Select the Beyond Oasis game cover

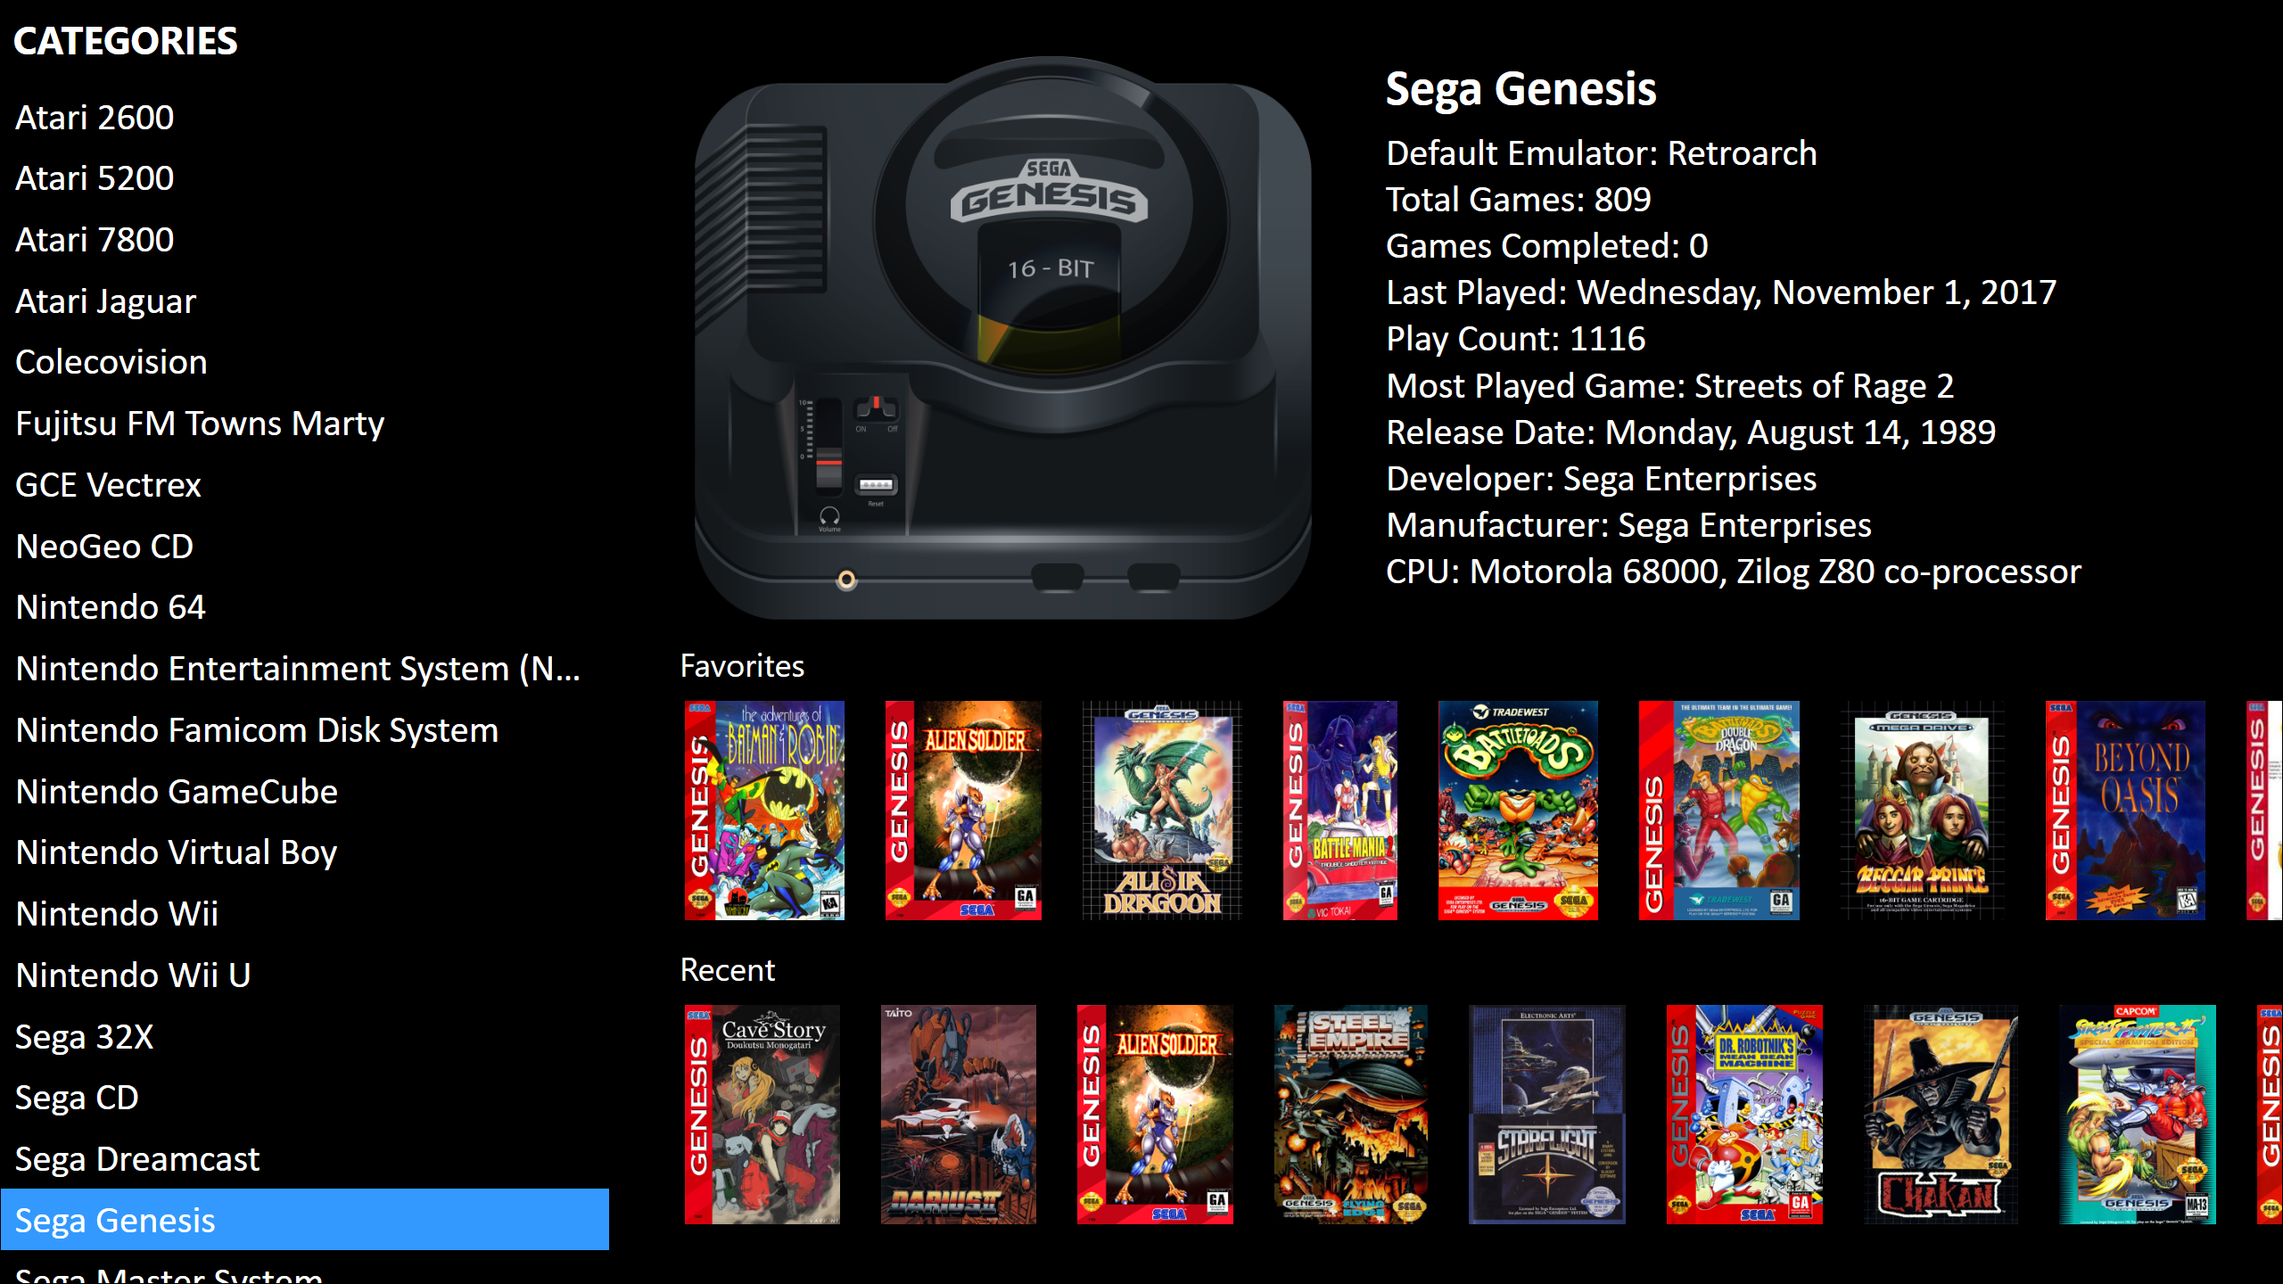click(2125, 810)
